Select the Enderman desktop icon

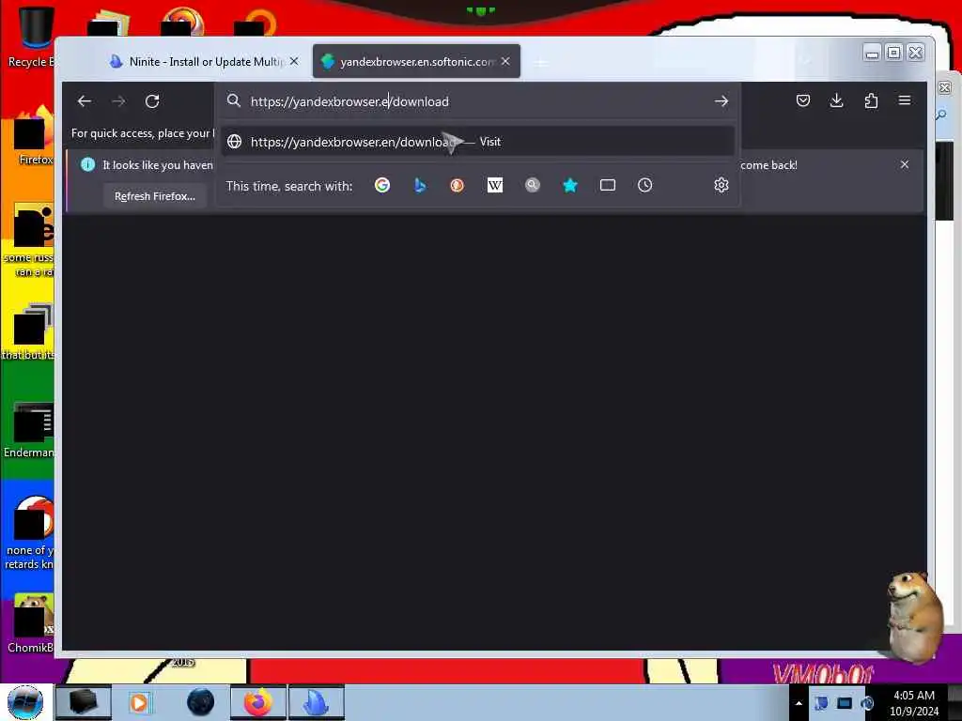point(29,429)
